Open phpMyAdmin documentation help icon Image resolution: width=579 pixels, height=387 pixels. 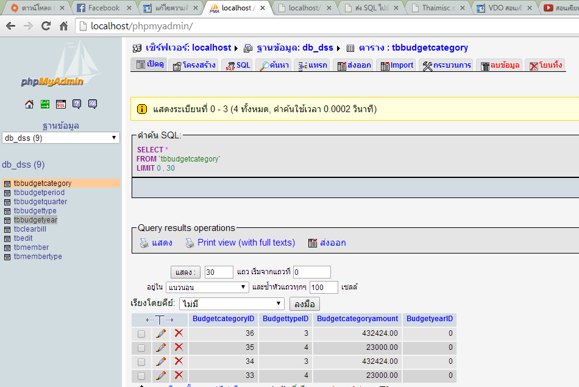tap(77, 104)
